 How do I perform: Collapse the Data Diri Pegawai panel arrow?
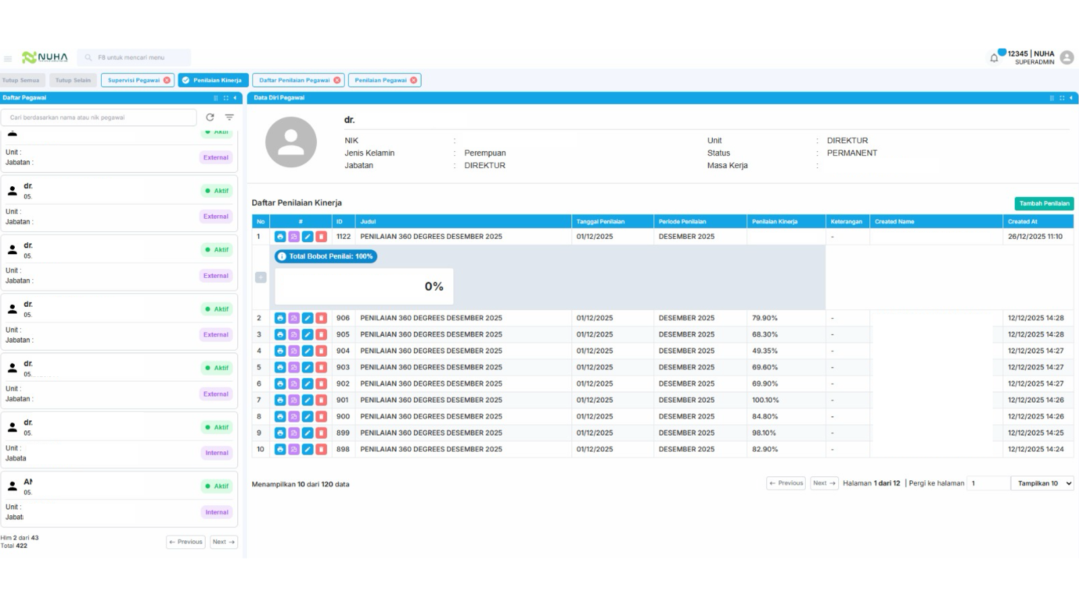point(1071,98)
